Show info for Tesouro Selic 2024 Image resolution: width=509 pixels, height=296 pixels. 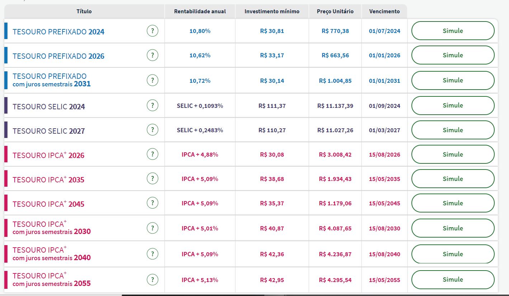coord(152,105)
